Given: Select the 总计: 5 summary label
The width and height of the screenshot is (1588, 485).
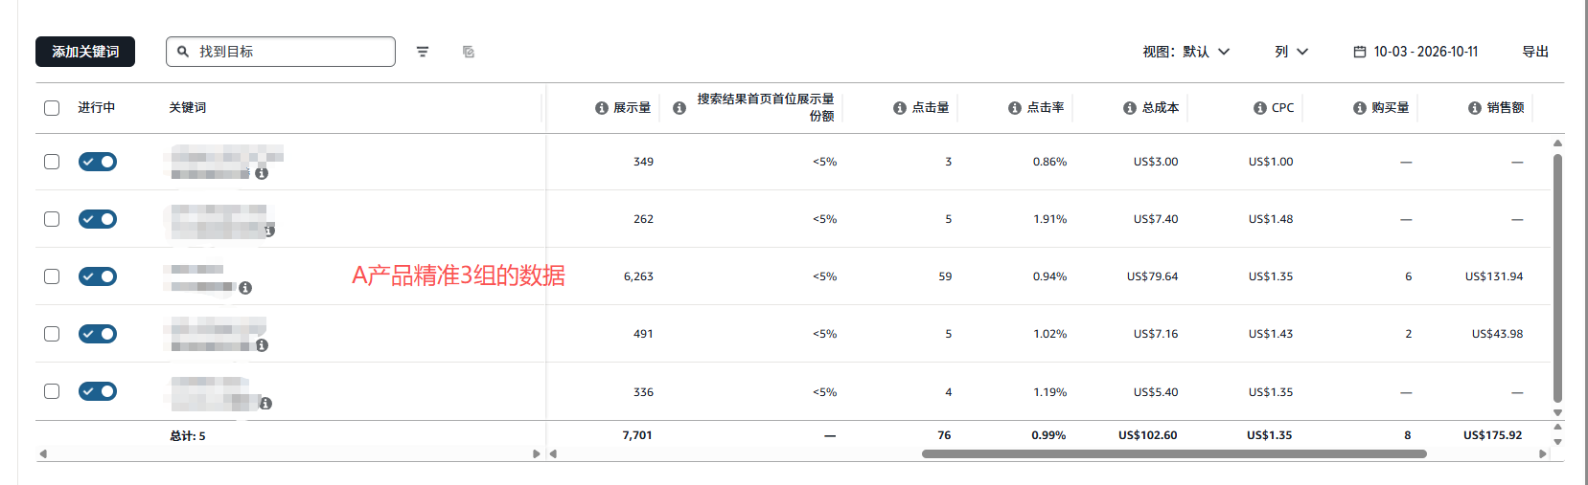Looking at the screenshot, I should [188, 436].
